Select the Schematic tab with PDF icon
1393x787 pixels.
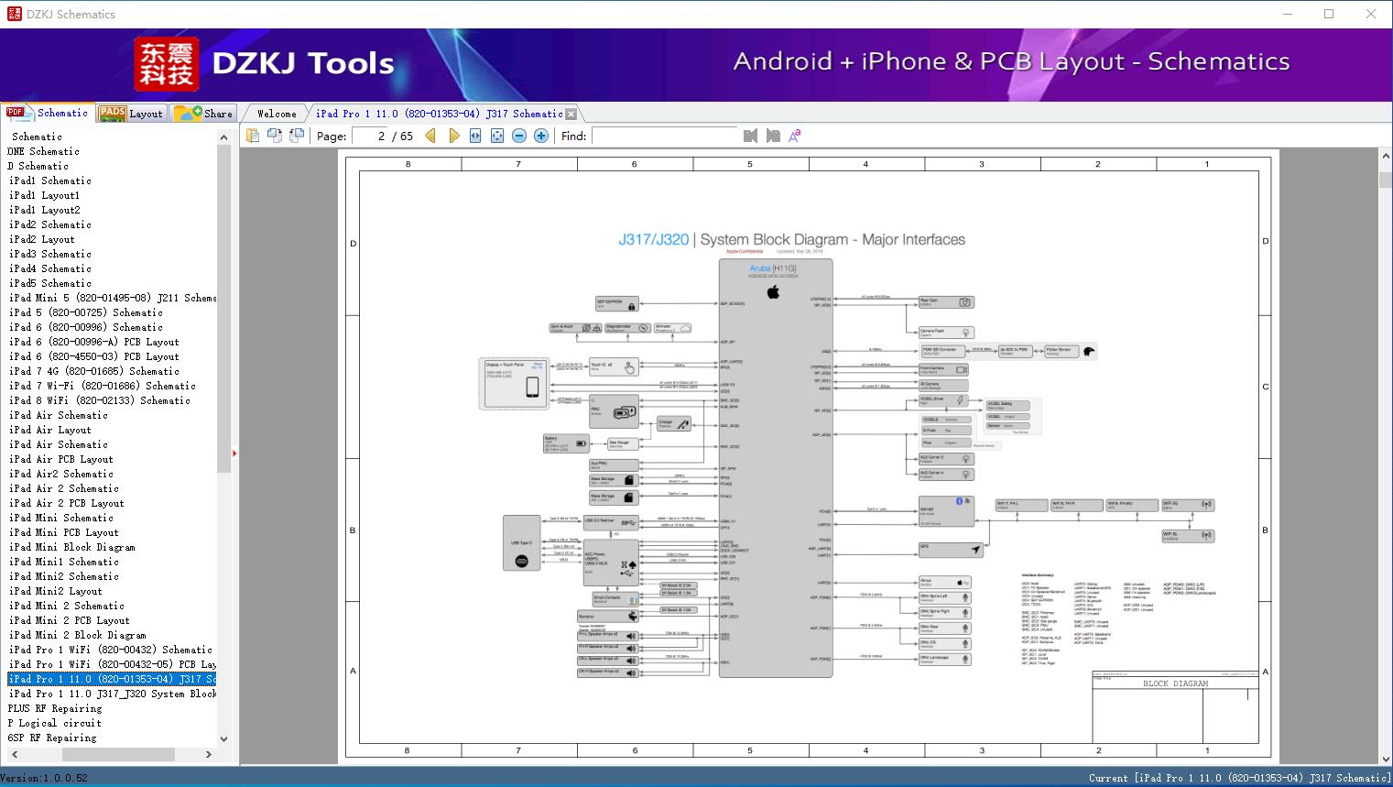point(53,113)
